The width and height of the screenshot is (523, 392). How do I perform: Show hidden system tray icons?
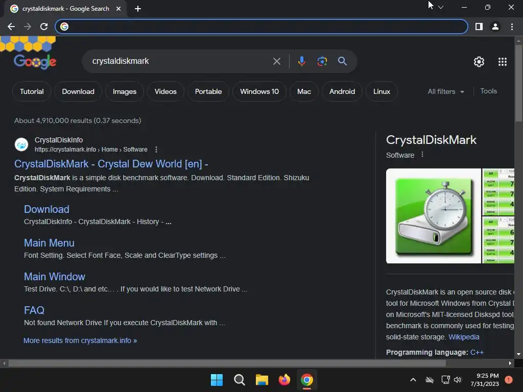413,380
